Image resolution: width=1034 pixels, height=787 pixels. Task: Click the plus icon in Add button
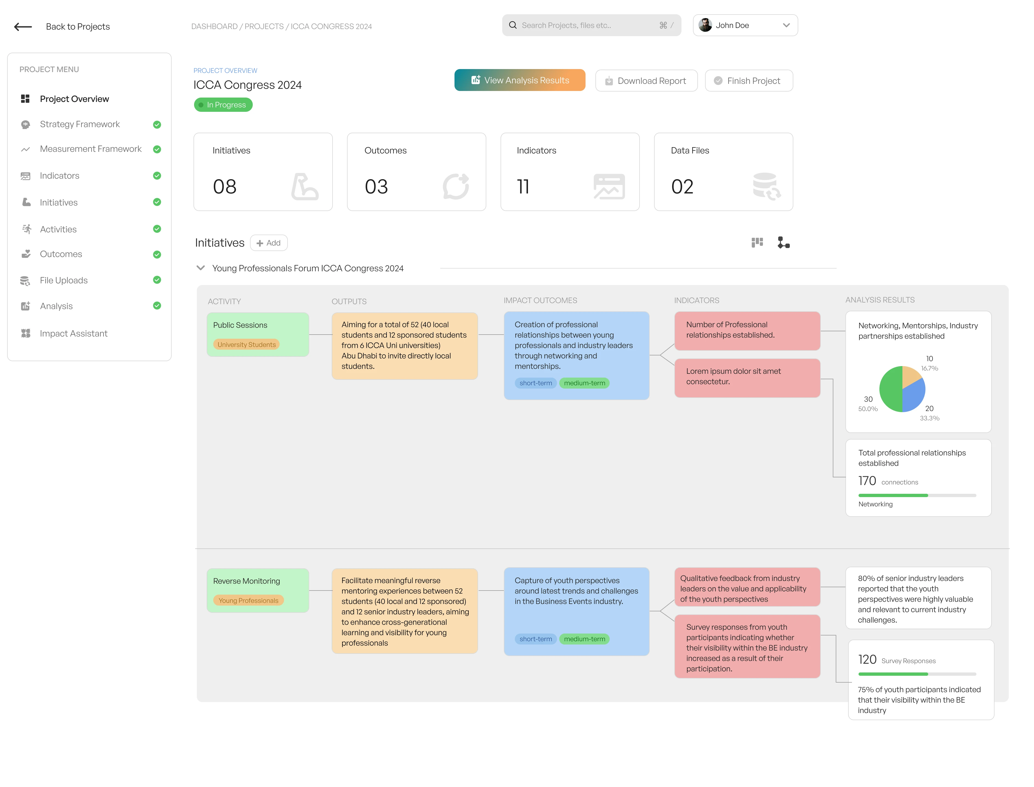[260, 244]
